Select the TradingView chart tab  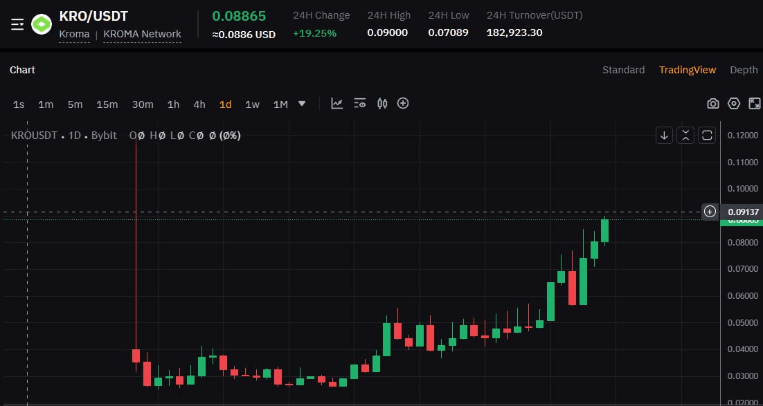pyautogui.click(x=687, y=70)
